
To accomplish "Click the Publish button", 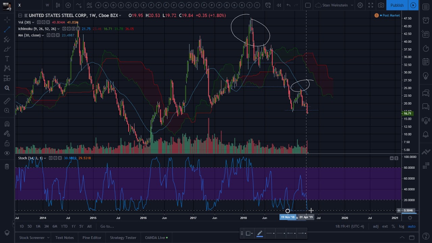I will [397, 5].
